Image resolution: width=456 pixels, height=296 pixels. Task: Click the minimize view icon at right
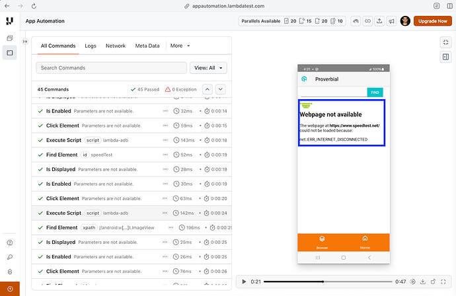[445, 42]
